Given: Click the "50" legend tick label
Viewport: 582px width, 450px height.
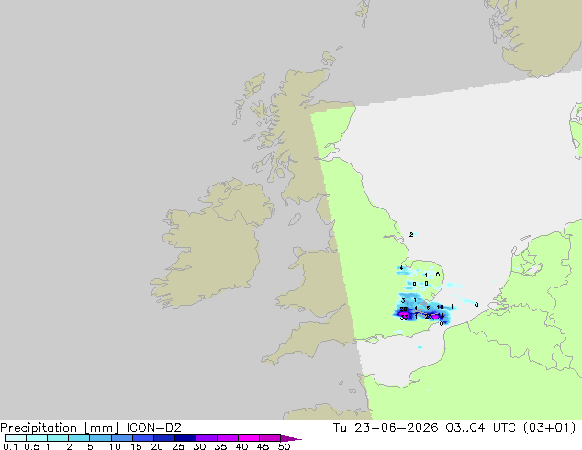Looking at the screenshot, I should (284, 446).
